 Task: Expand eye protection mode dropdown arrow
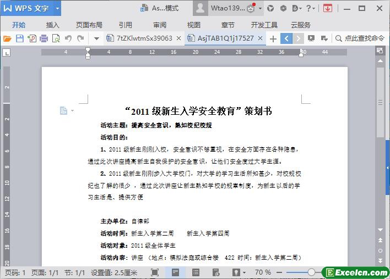[244, 273]
